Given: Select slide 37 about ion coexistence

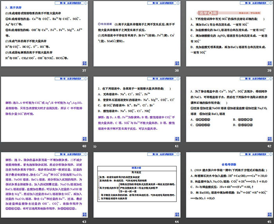Looking at the screenshot, I should point(44,33).
